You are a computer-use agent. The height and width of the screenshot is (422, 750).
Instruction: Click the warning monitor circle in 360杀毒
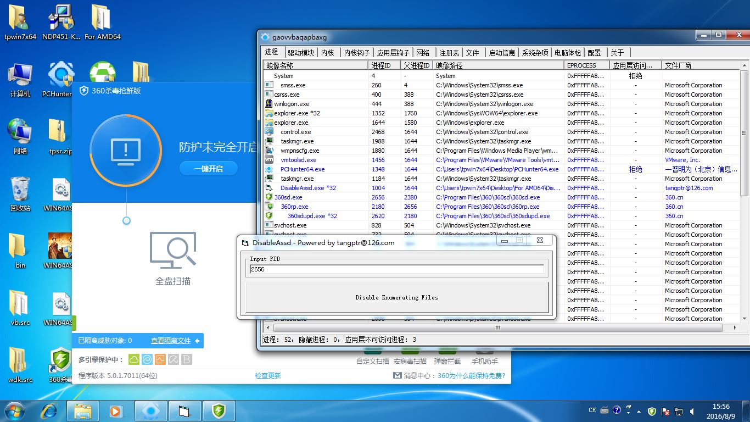coord(126,151)
